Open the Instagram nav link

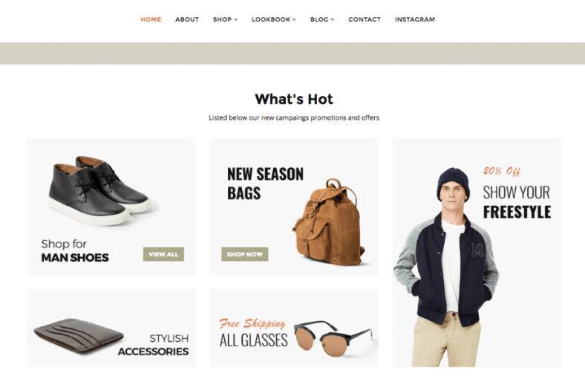pyautogui.click(x=415, y=19)
